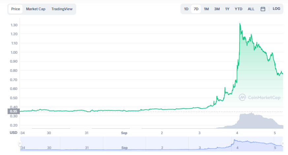Choose the 1M time range
Viewport: 288px width, 155px height.
[206, 9]
